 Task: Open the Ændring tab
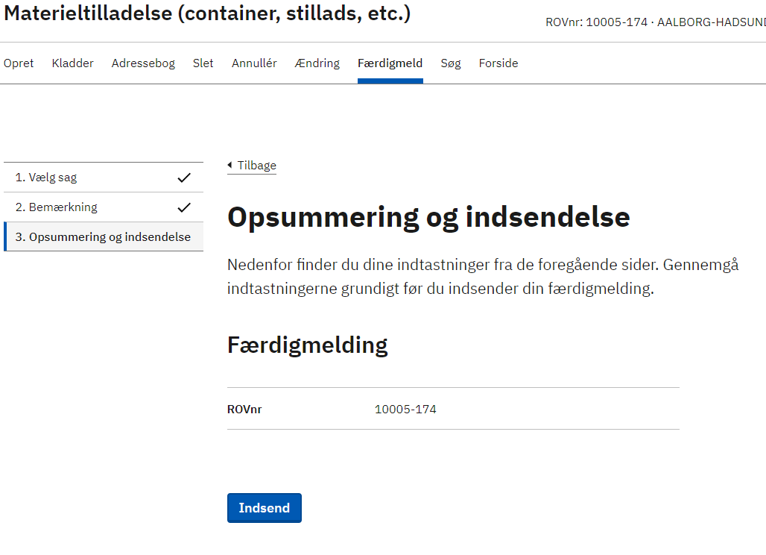[317, 63]
